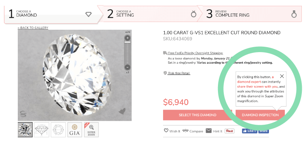Image resolution: width=308 pixels, height=144 pixels.
Task: Add to Wish It list
Action: (172, 131)
